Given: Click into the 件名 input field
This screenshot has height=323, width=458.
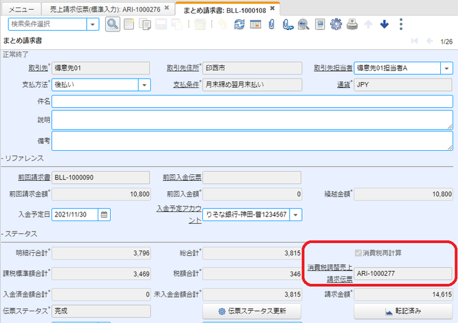Looking at the screenshot, I should click(x=252, y=102).
